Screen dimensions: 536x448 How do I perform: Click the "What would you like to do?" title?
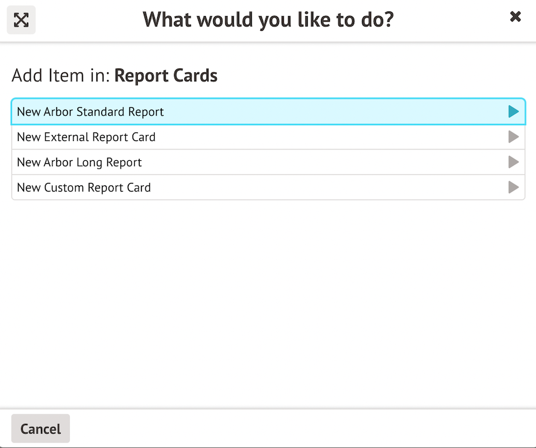pos(268,20)
